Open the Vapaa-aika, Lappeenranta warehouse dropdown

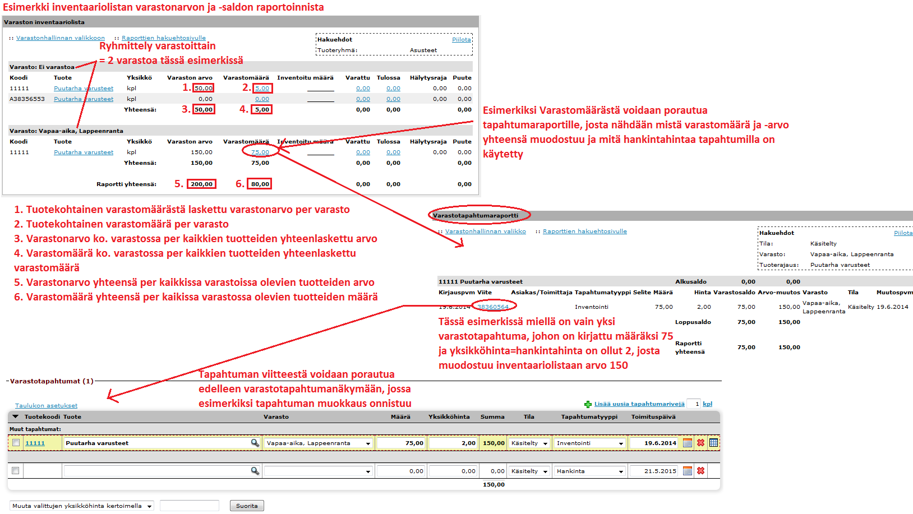pyautogui.click(x=319, y=443)
